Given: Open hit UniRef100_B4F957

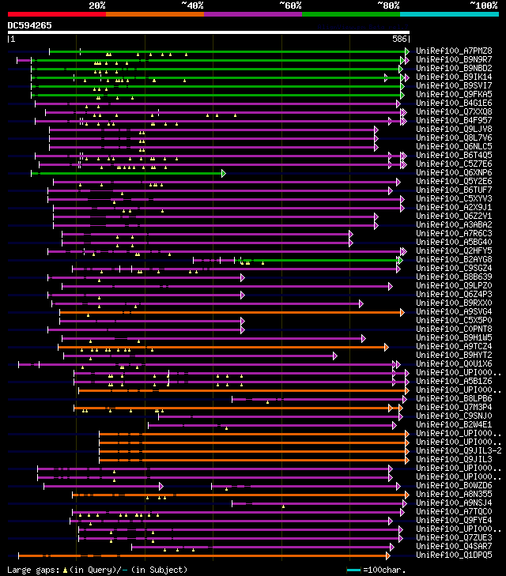Looking at the screenshot, I should (454, 120).
